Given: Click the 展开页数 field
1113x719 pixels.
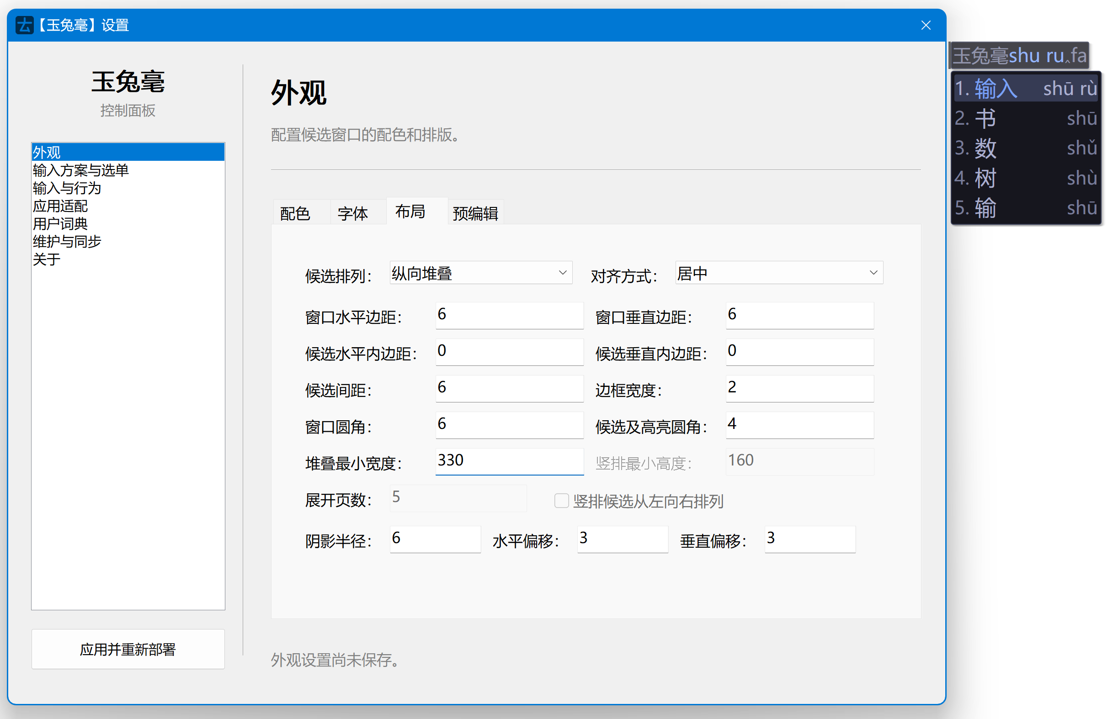Looking at the screenshot, I should pos(458,498).
